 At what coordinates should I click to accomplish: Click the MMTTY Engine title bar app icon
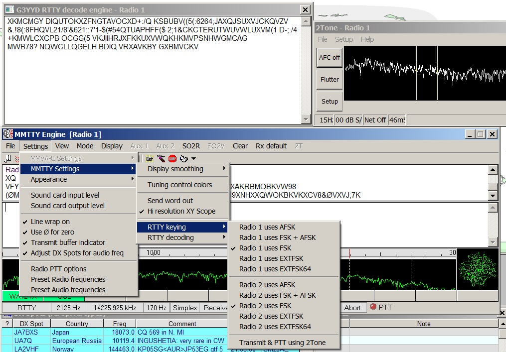[x=8, y=134]
